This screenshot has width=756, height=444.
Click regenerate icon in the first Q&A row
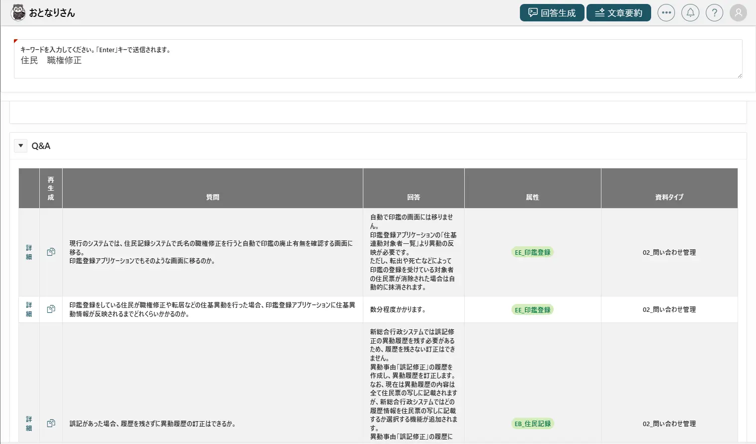click(51, 252)
